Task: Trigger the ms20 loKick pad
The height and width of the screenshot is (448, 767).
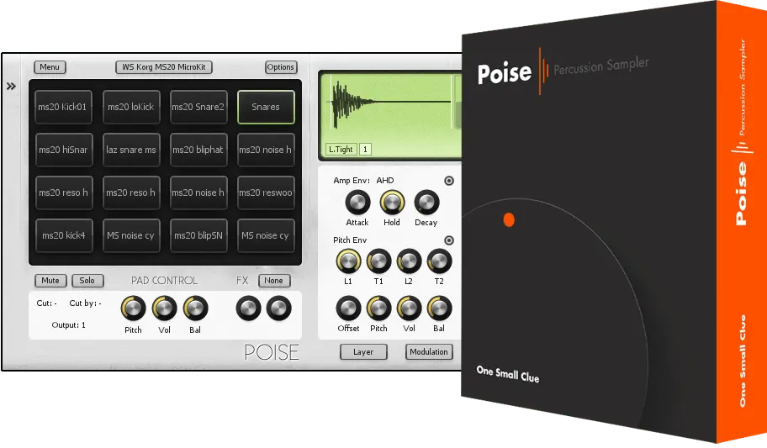Action: pyautogui.click(x=130, y=107)
